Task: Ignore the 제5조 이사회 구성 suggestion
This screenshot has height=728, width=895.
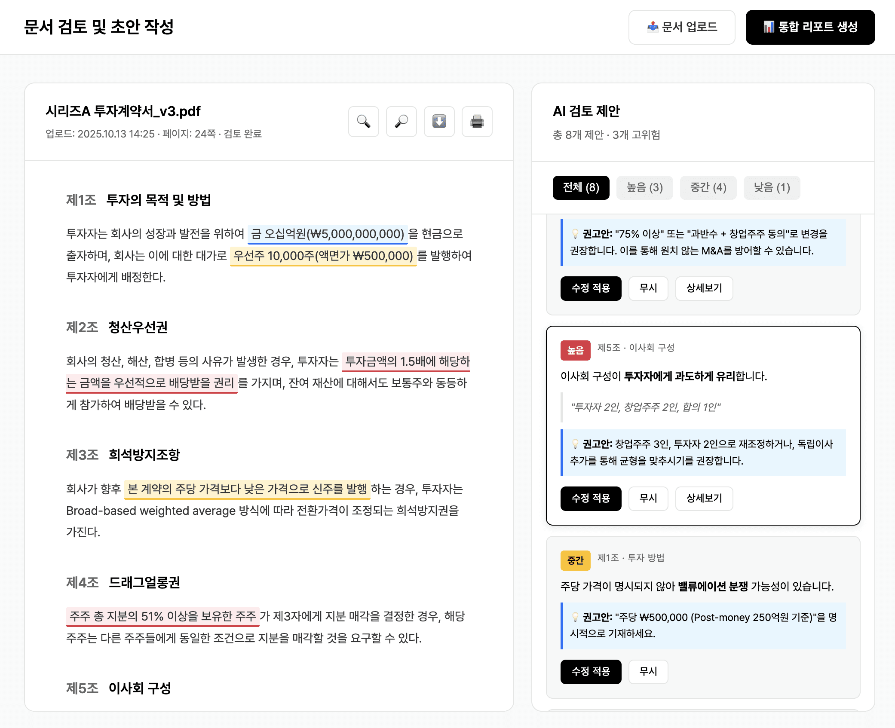Action: pyautogui.click(x=648, y=498)
